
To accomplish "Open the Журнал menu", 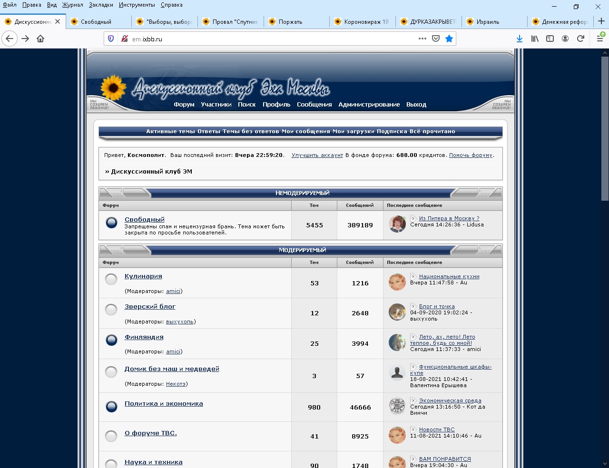I will (72, 5).
